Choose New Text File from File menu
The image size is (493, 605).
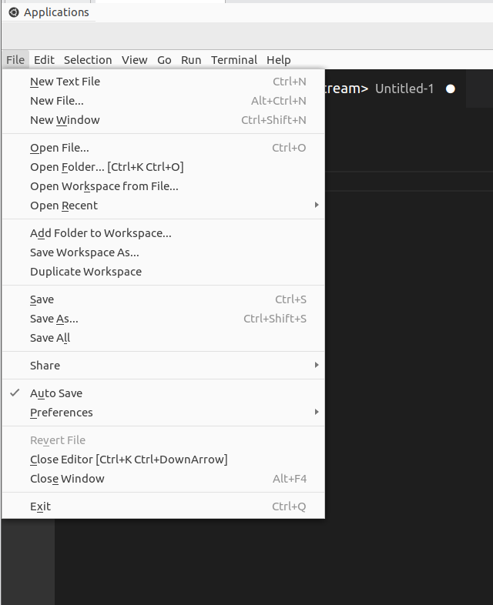pos(65,82)
